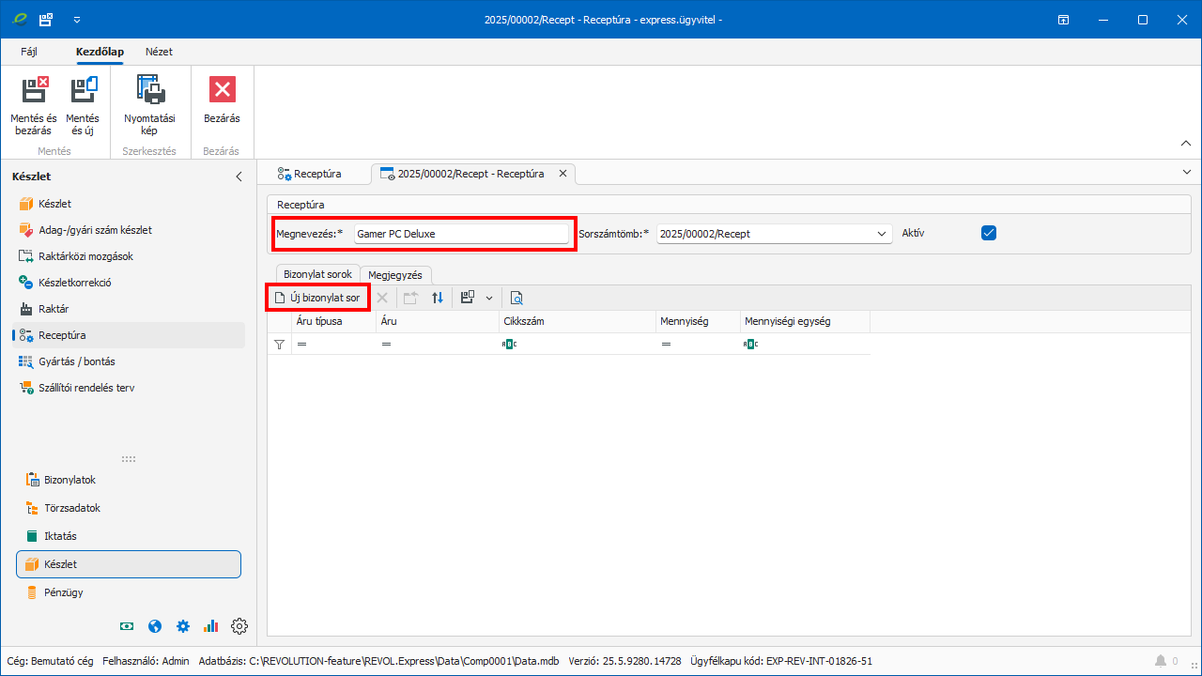
Task: Switch to the Receptúra list tab
Action: pyautogui.click(x=310, y=174)
